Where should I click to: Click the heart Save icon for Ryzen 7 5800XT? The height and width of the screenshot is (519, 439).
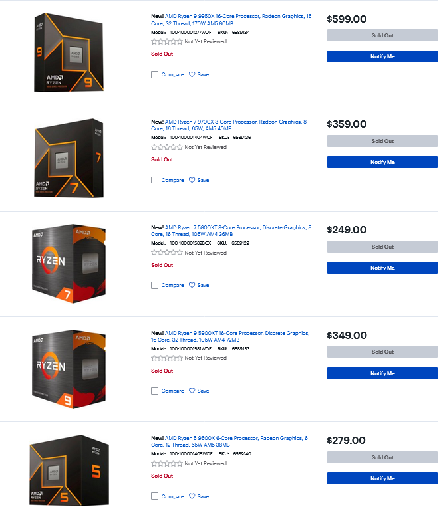coord(192,285)
